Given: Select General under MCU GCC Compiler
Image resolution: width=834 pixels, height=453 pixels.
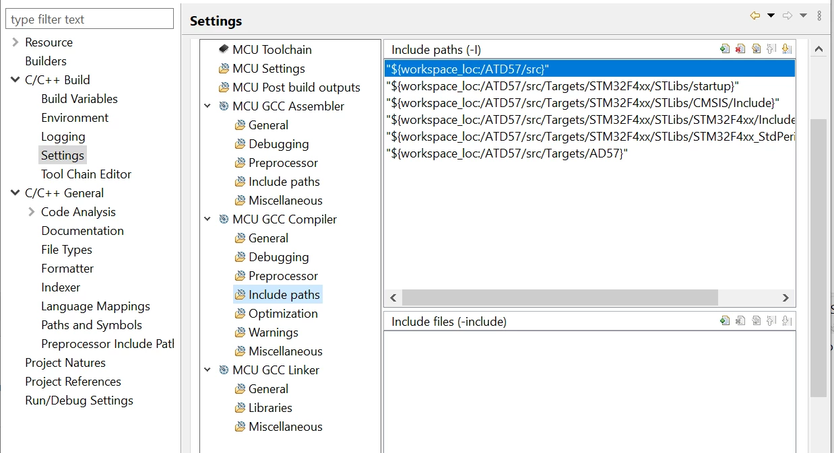Looking at the screenshot, I should [x=268, y=238].
